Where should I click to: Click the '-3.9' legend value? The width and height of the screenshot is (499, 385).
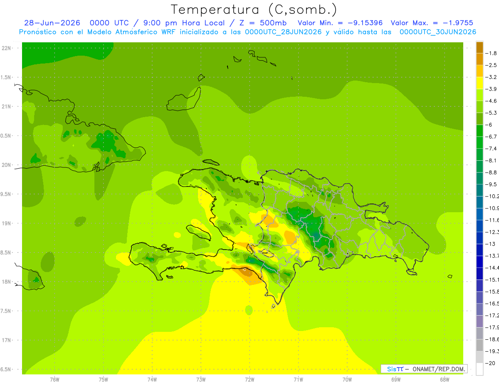(x=491, y=89)
